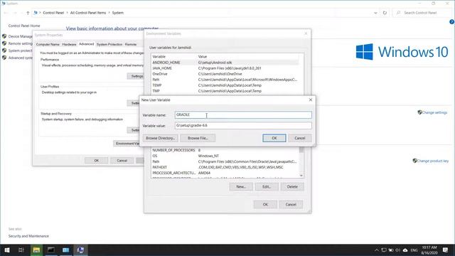
Task: Expand the address bar history dropdown
Action: pos(375,13)
